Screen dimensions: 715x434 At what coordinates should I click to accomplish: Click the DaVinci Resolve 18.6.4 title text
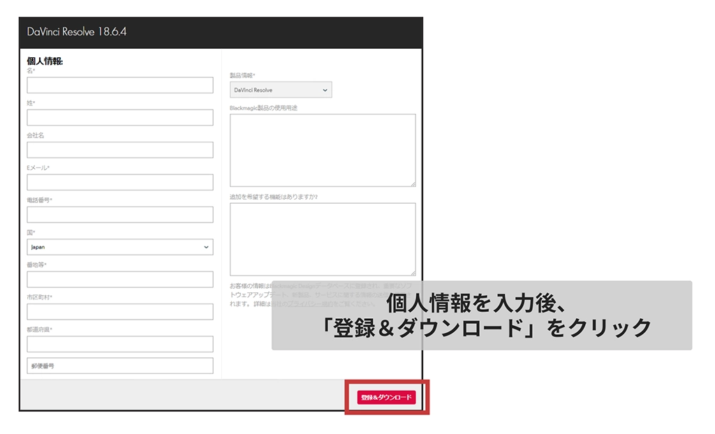[x=77, y=32]
